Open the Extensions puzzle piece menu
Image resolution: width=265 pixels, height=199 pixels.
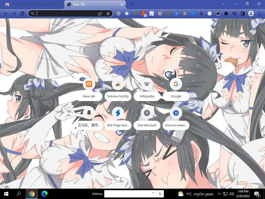(x=226, y=13)
